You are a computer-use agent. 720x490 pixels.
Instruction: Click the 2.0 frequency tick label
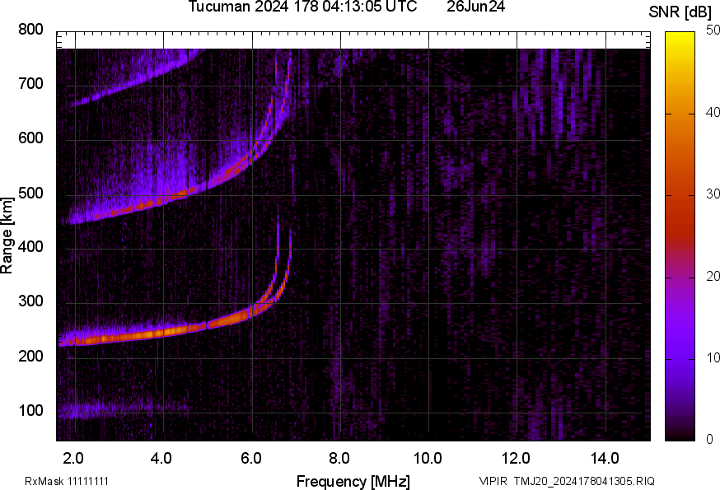(x=74, y=458)
